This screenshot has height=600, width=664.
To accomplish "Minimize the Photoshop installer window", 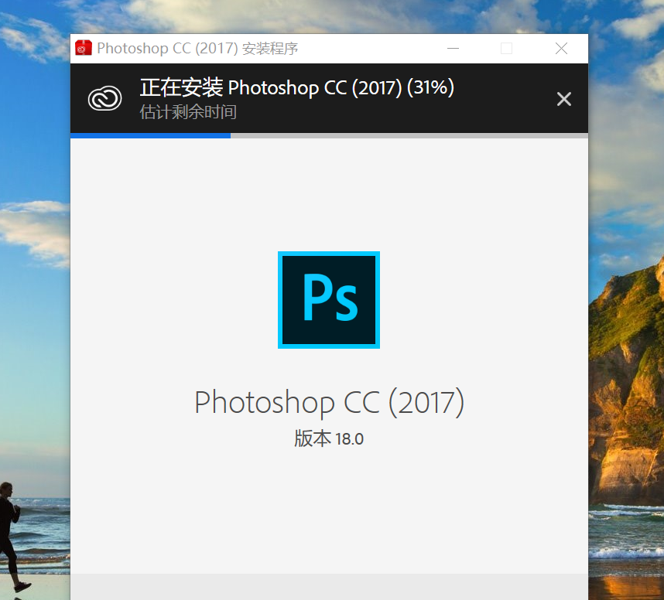I will click(453, 49).
